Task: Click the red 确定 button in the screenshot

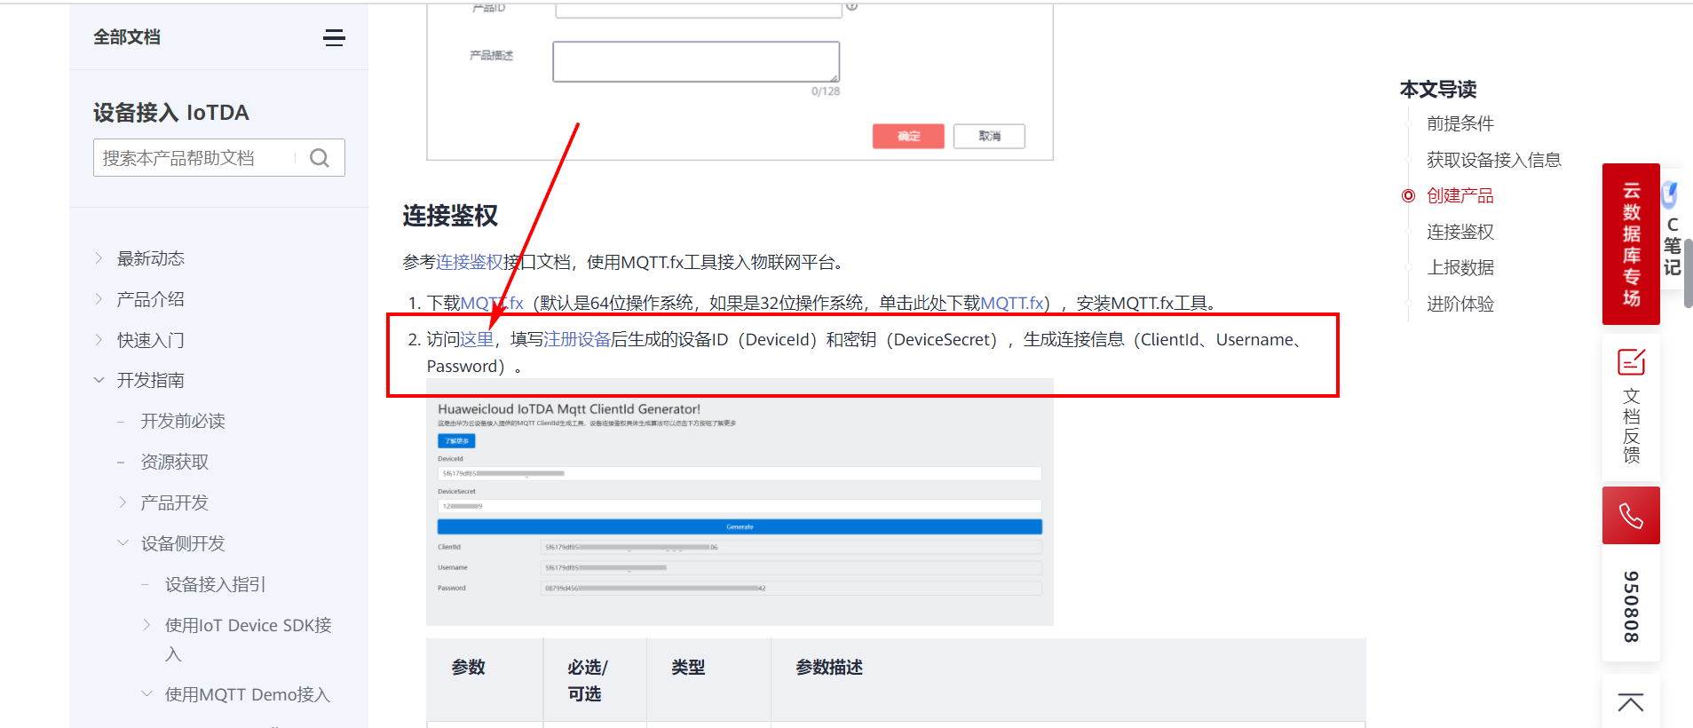Action: pos(908,136)
